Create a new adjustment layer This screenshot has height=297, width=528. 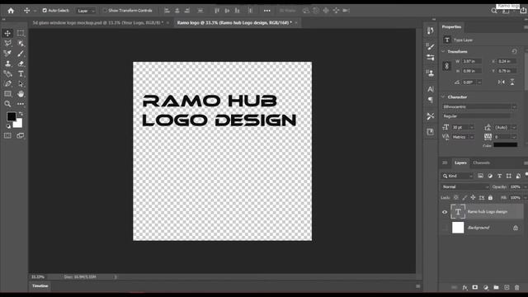click(x=486, y=287)
